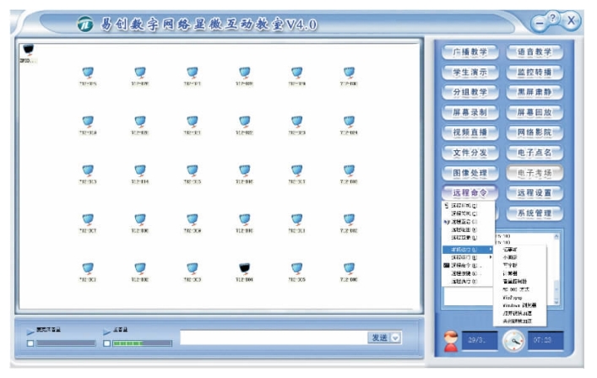
Task: Expand the dropdown arrow next to 发送
Action: [x=395, y=337]
